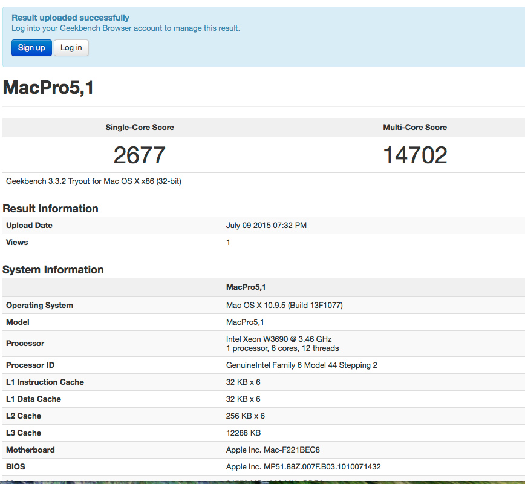Click the Views label
The height and width of the screenshot is (484, 525).
tap(17, 242)
